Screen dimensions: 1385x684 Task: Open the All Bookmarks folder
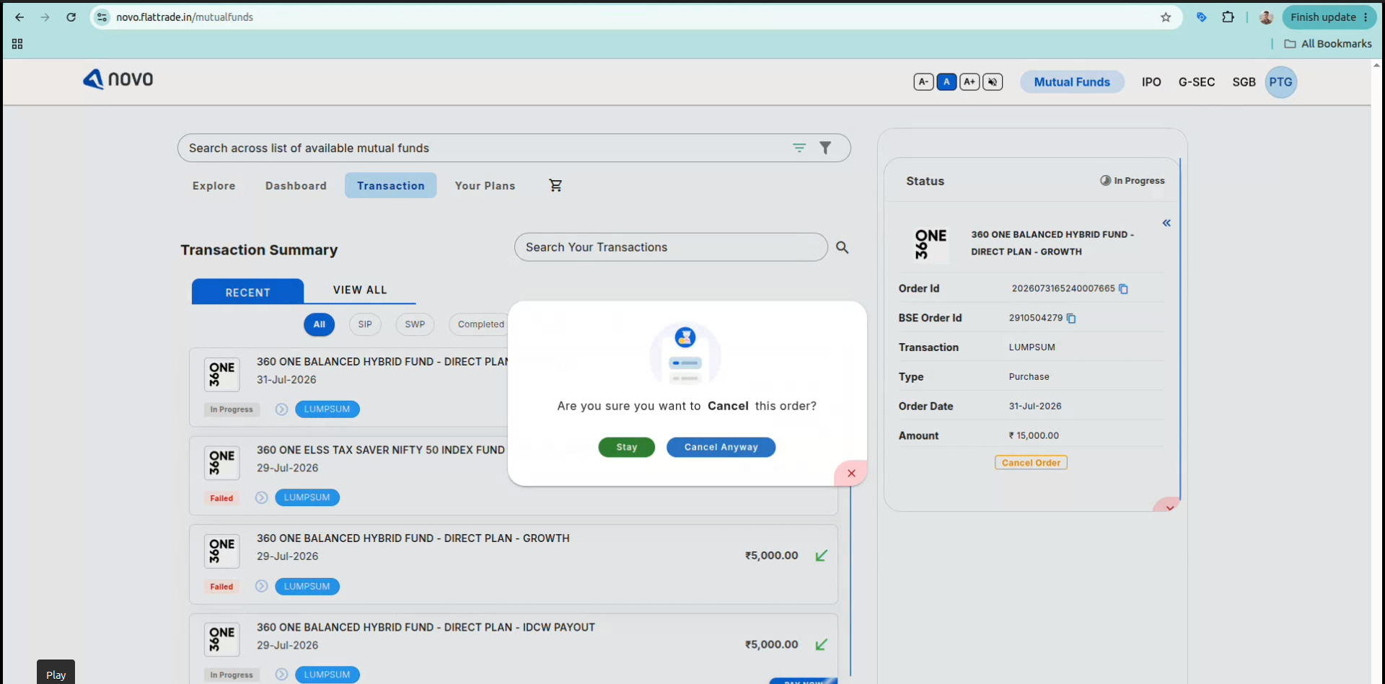[1328, 44]
